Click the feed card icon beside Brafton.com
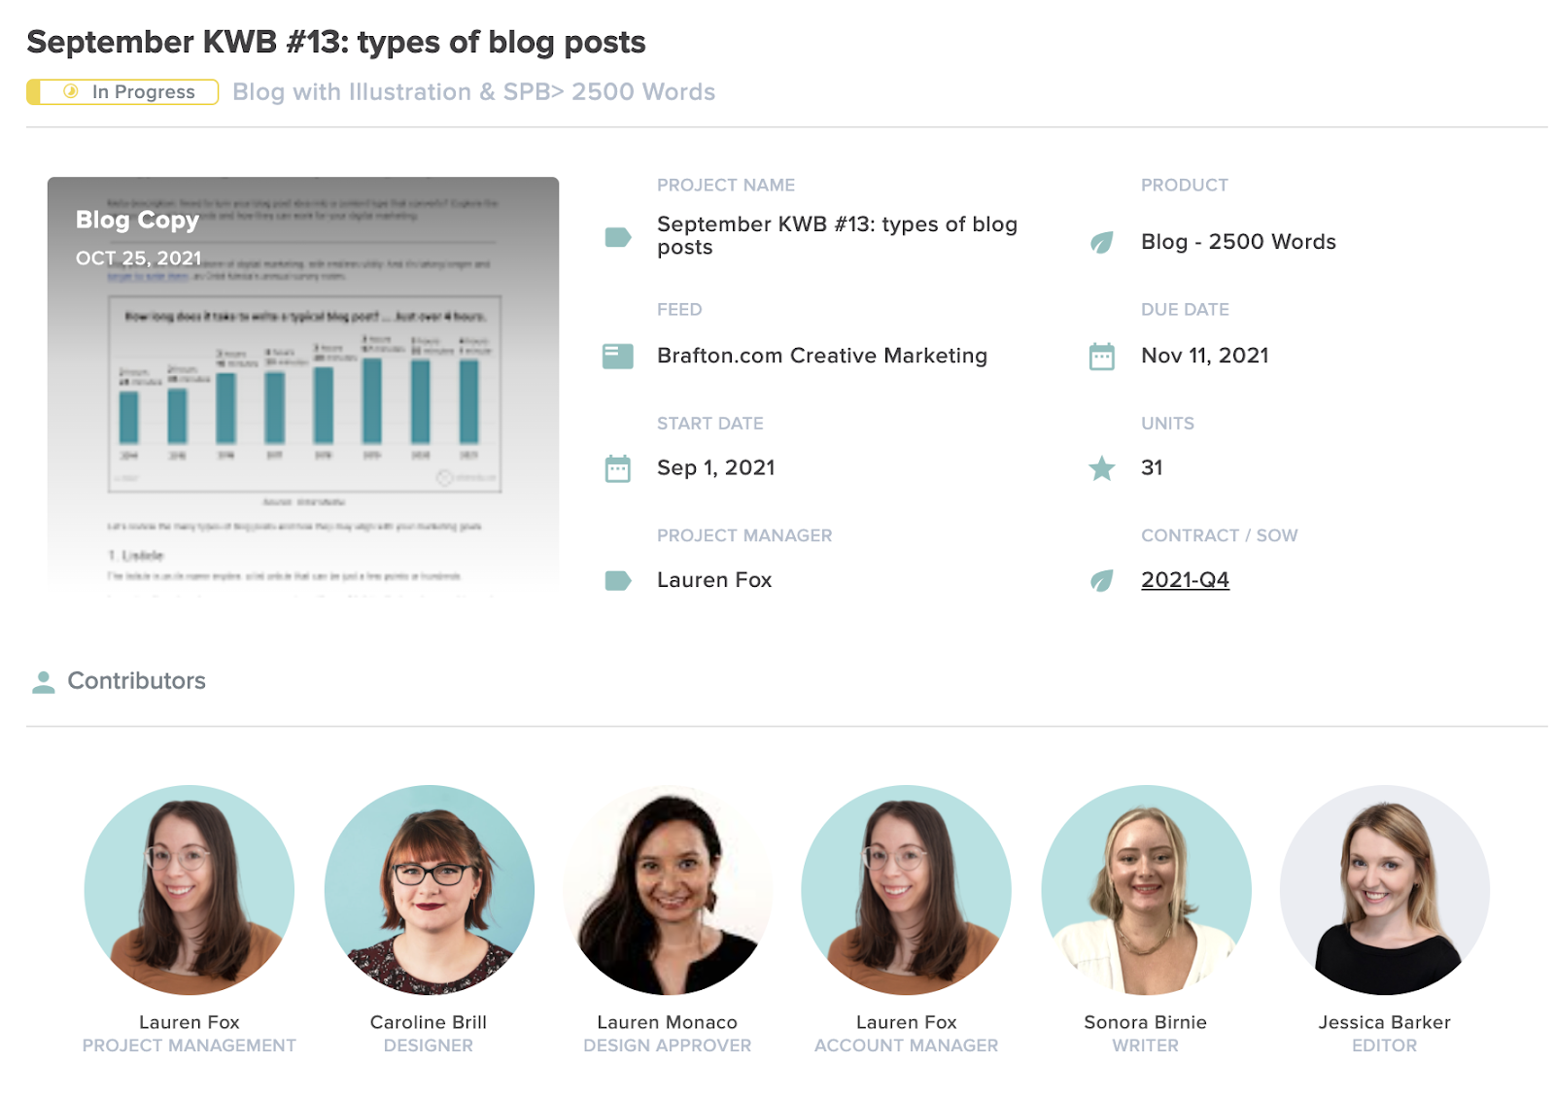 coord(618,357)
